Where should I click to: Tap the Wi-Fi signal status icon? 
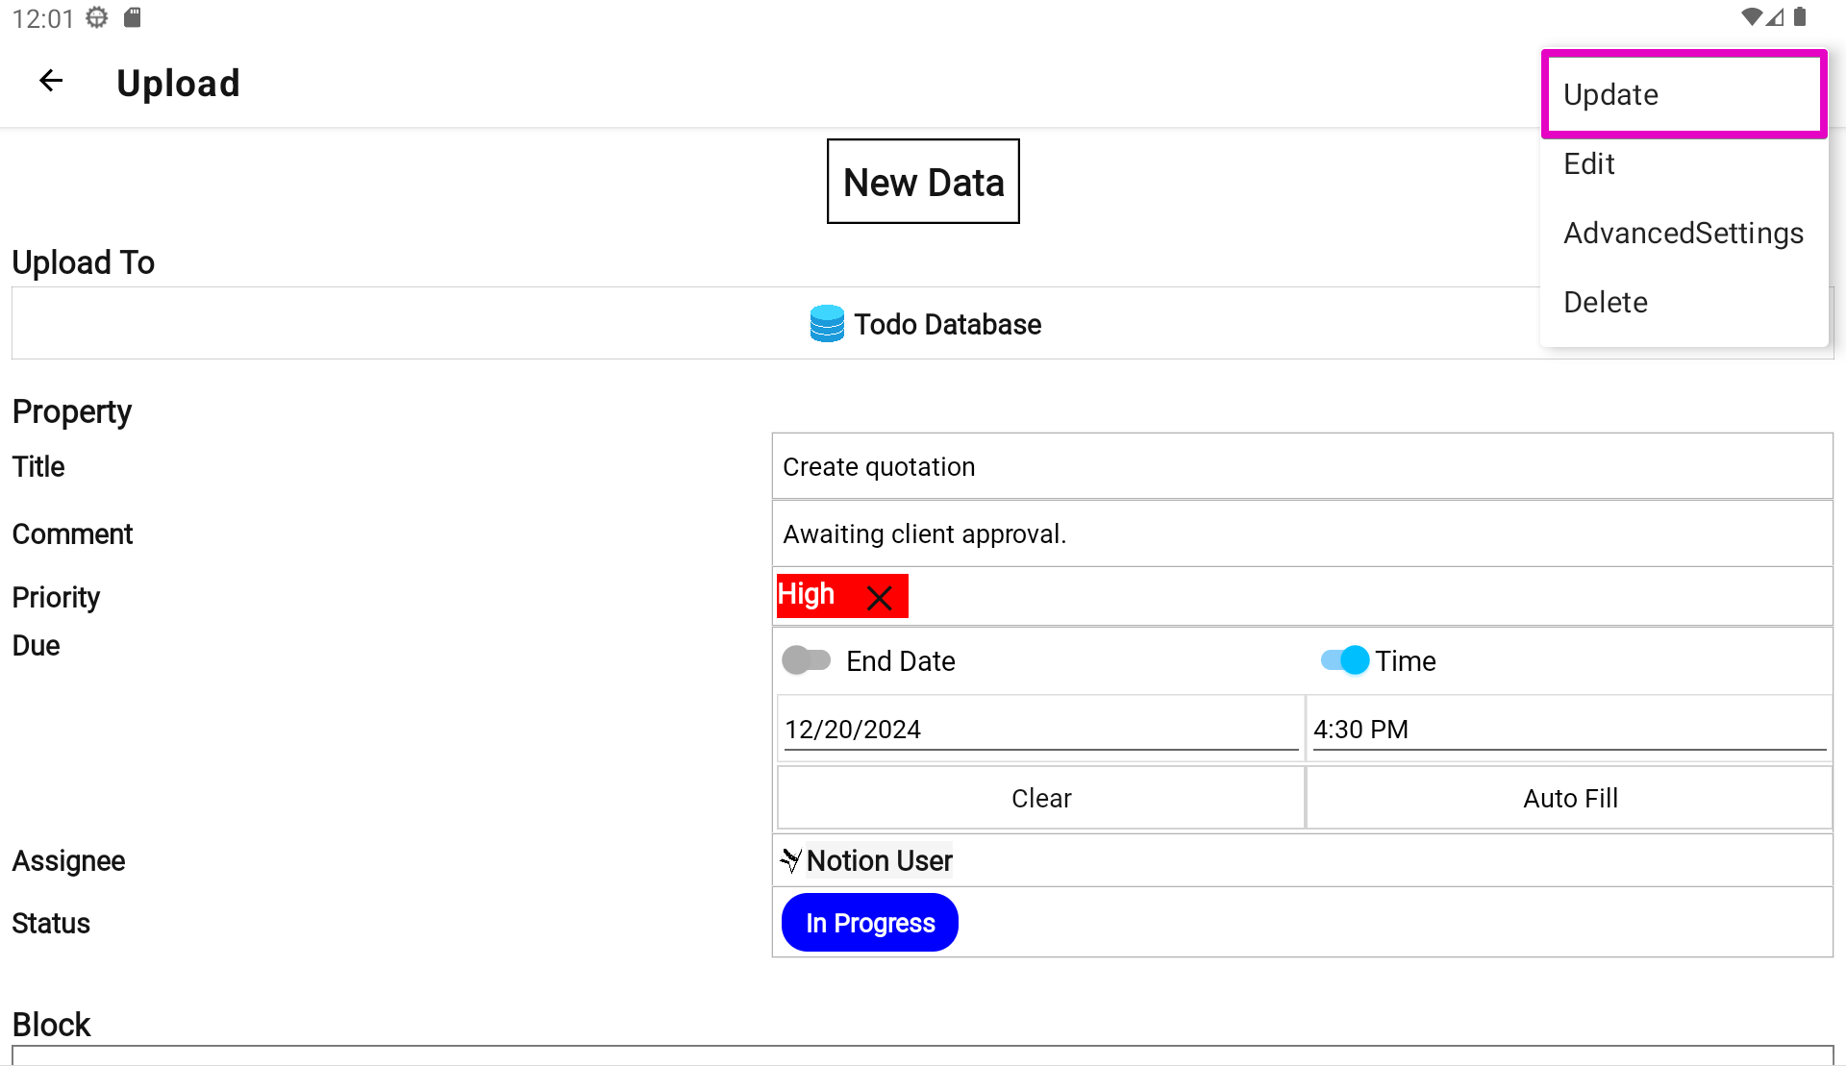pyautogui.click(x=1751, y=17)
